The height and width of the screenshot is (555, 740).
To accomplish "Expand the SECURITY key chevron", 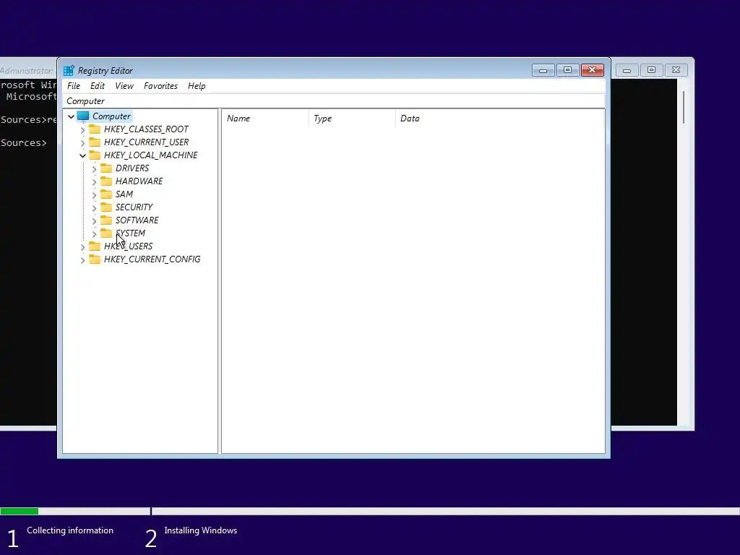I will [x=95, y=207].
